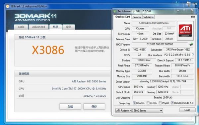Viewport: 199px width, 125px height.
Task: Click the Default Clock value 850 MHz
Action: [139, 92]
